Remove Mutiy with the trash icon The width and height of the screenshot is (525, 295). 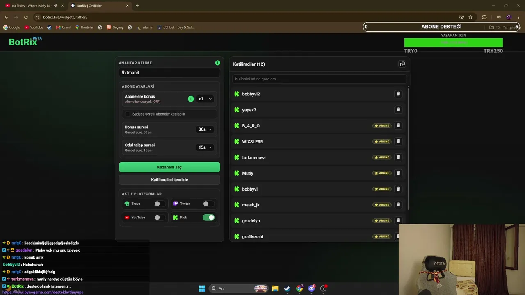click(398, 173)
